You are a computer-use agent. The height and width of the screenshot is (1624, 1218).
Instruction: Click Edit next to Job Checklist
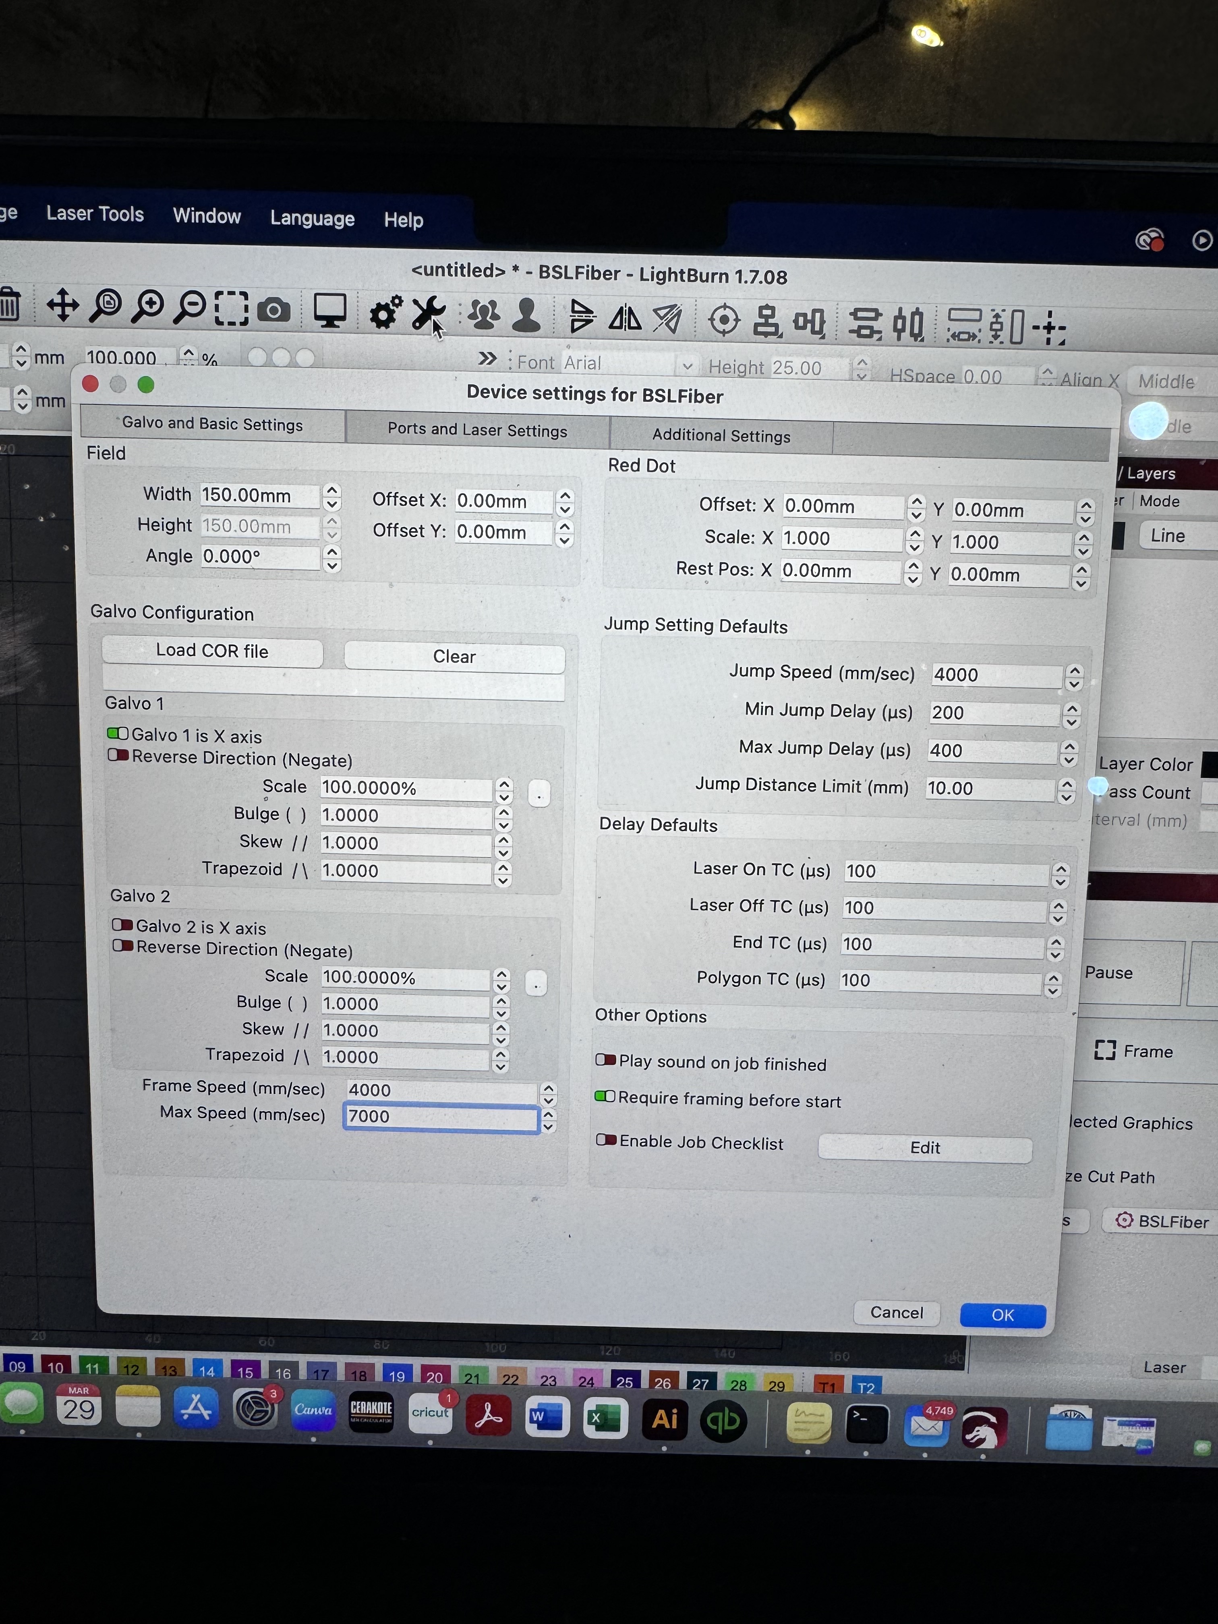(925, 1148)
